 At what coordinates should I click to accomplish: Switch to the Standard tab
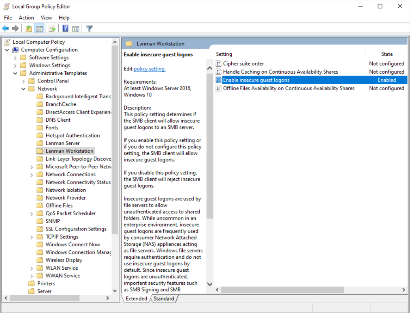(x=164, y=298)
